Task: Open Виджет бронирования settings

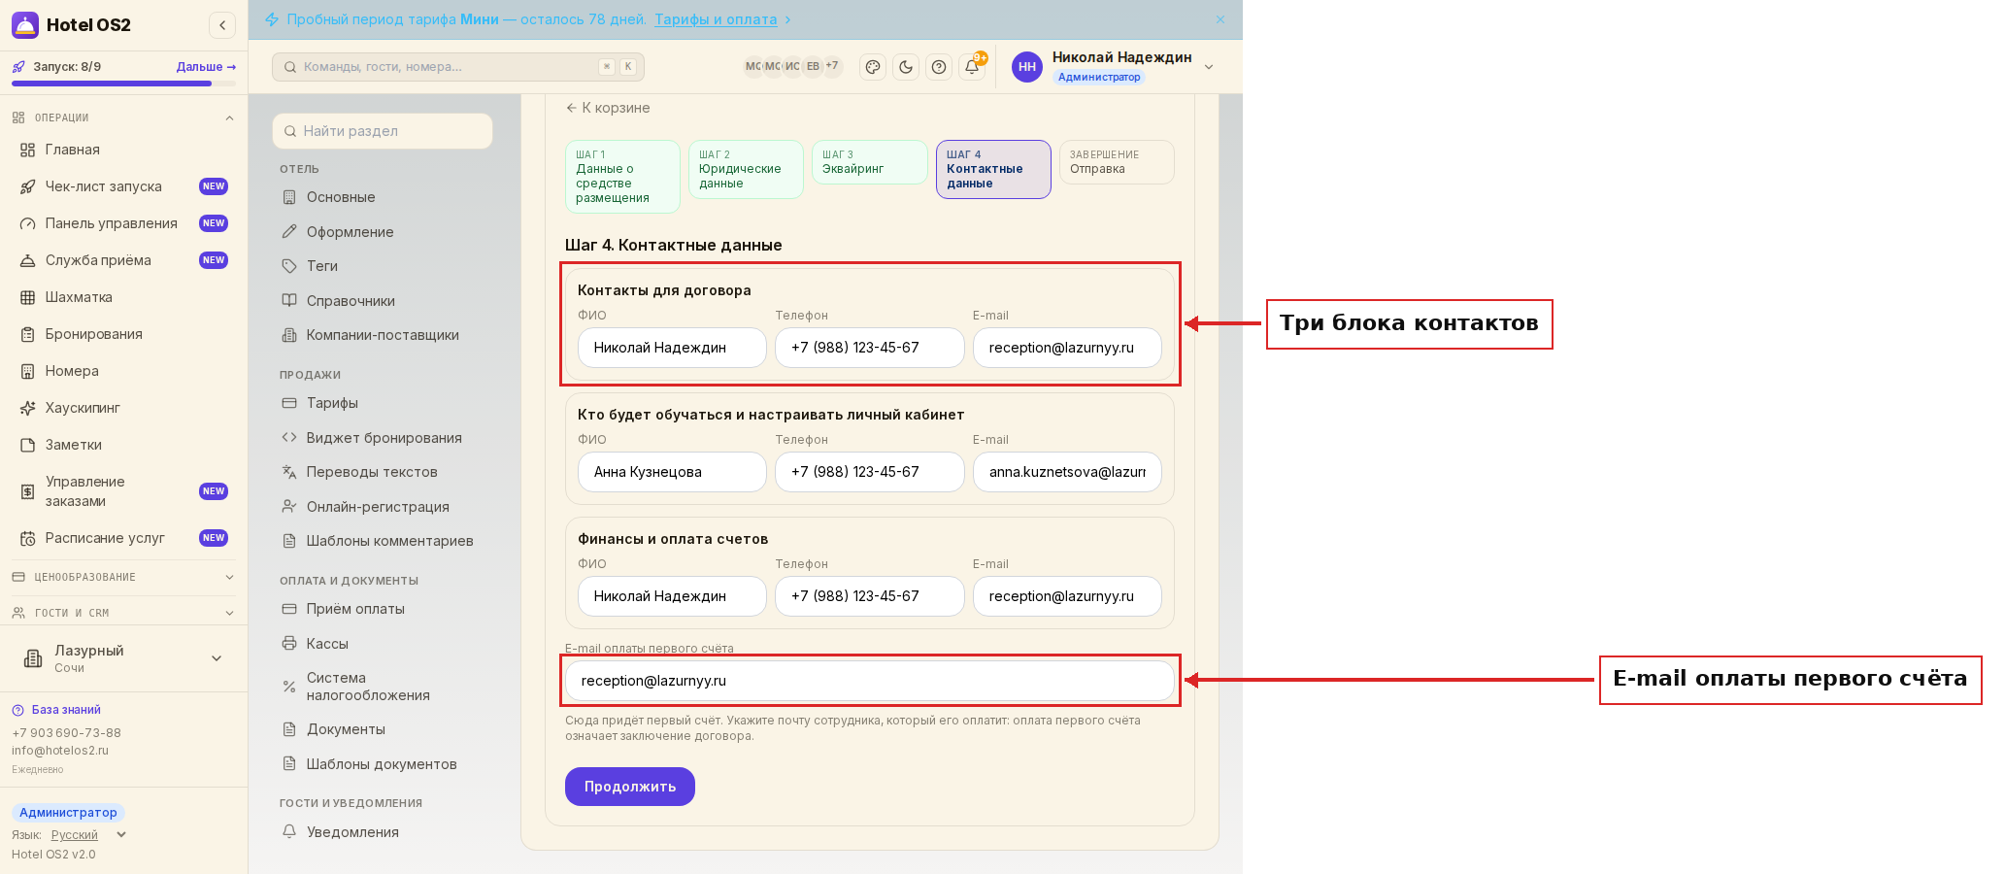Action: [x=383, y=438]
